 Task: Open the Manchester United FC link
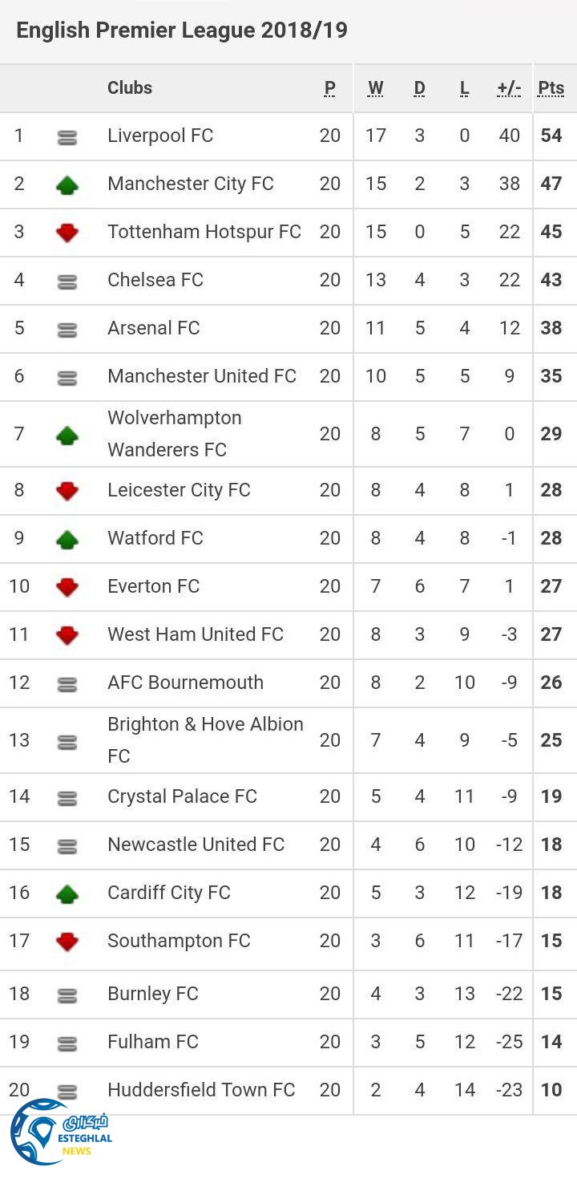point(202,376)
